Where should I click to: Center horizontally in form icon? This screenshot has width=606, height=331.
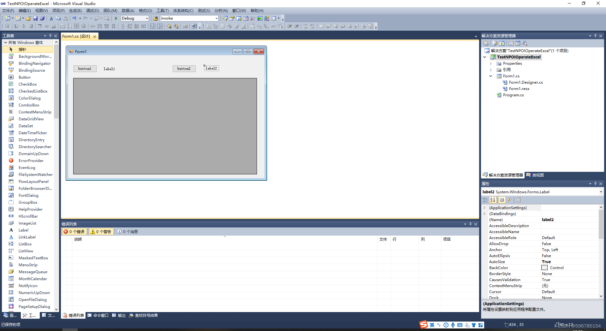pyautogui.click(x=153, y=26)
